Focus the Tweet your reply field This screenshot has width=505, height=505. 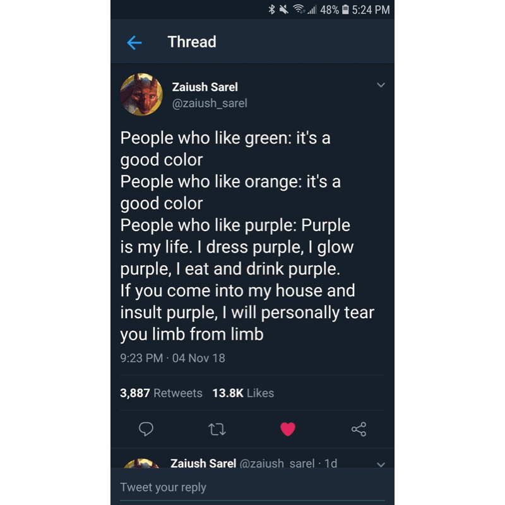[252, 487]
